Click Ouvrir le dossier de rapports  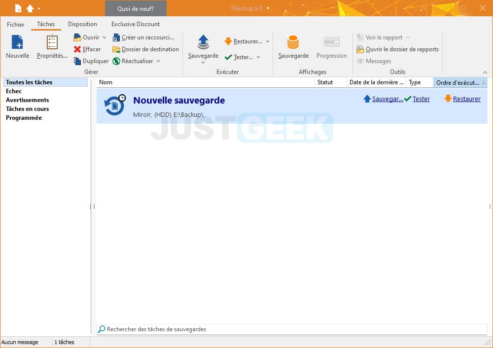(x=397, y=49)
